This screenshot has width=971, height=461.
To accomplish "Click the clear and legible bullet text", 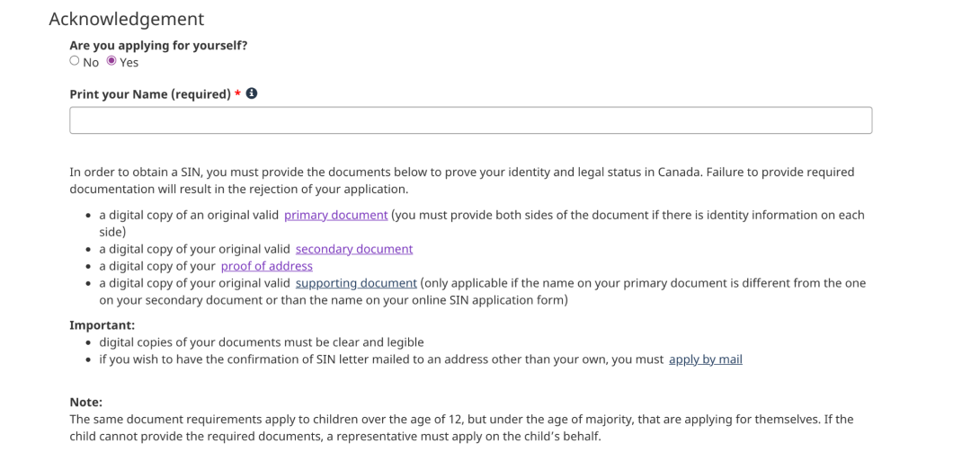I will pos(261,342).
